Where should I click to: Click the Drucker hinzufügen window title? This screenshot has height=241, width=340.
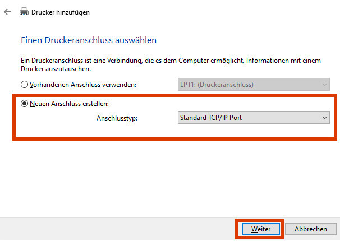point(61,12)
